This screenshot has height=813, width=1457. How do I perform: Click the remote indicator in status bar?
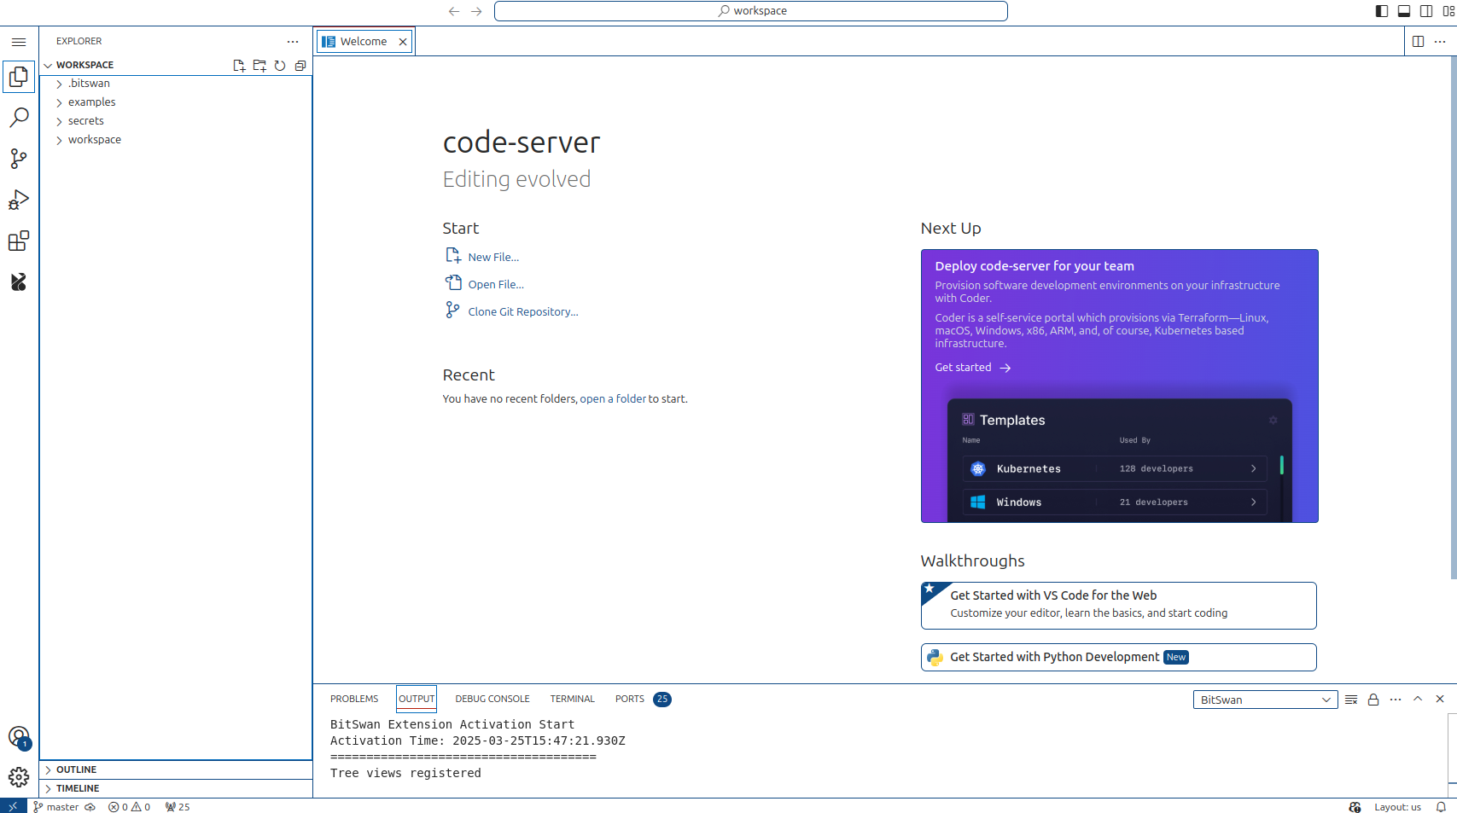pos(13,807)
